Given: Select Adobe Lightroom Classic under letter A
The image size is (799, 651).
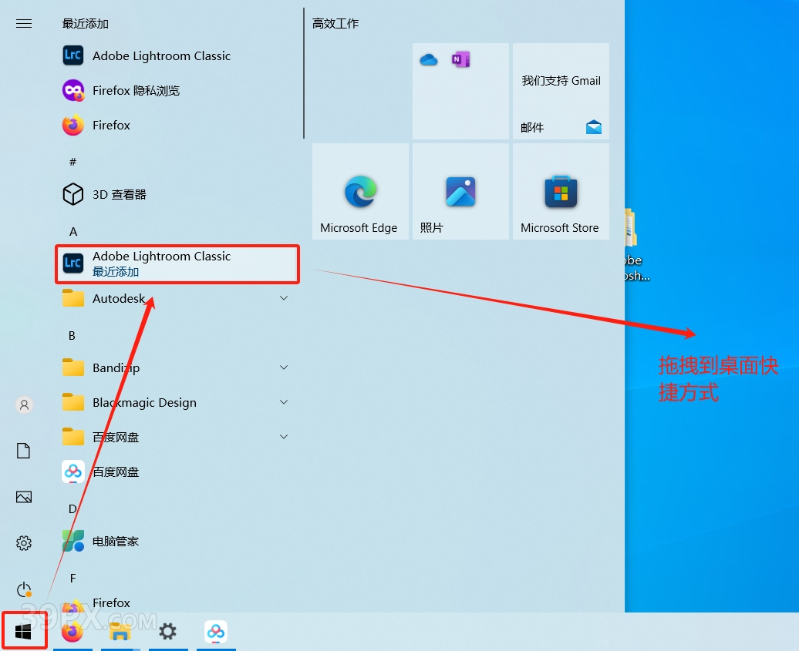Looking at the screenshot, I should click(x=177, y=263).
